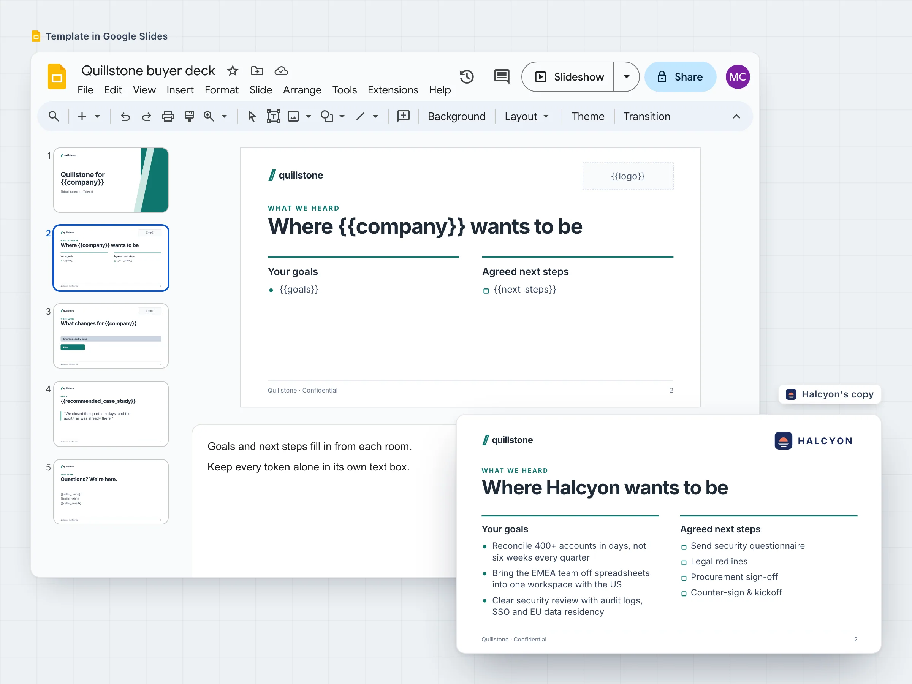Choose the select cursor tool

(x=252, y=117)
